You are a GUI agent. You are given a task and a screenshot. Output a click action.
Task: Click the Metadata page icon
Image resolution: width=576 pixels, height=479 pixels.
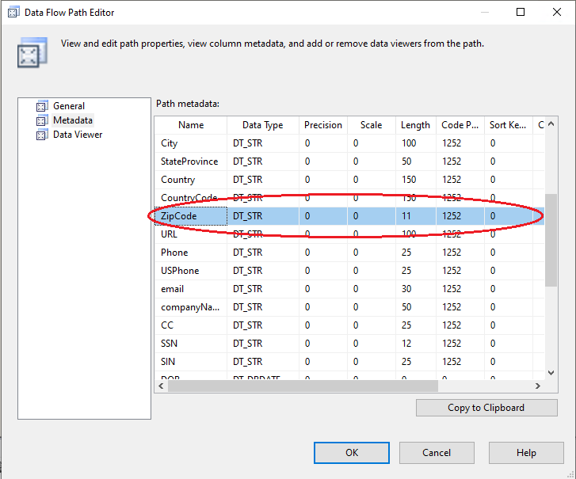[42, 120]
